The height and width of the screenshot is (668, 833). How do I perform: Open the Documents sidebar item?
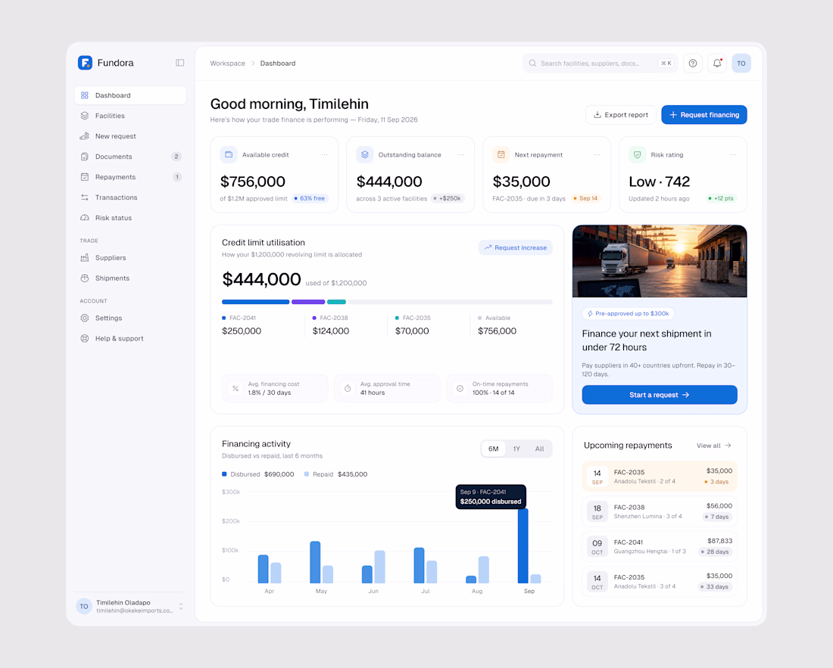131,157
